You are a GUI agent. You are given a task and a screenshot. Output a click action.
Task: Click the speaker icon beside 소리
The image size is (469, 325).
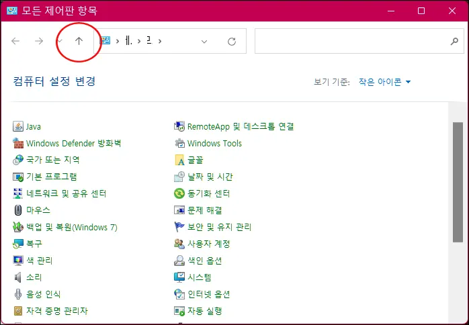click(x=18, y=277)
